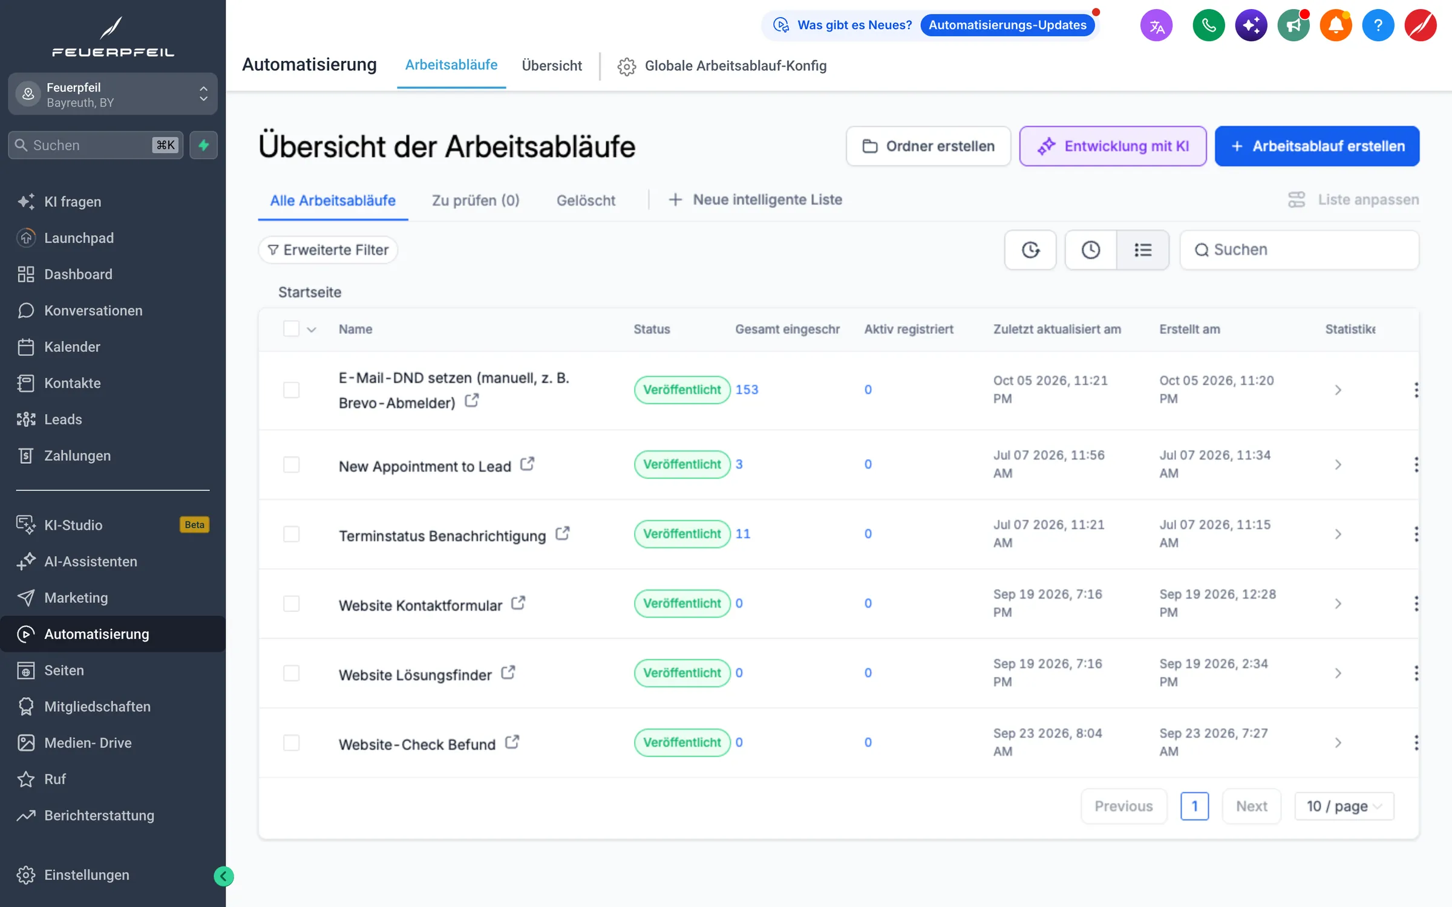
Task: Check the Website Lösungsfinder row checkbox
Action: pyautogui.click(x=291, y=673)
